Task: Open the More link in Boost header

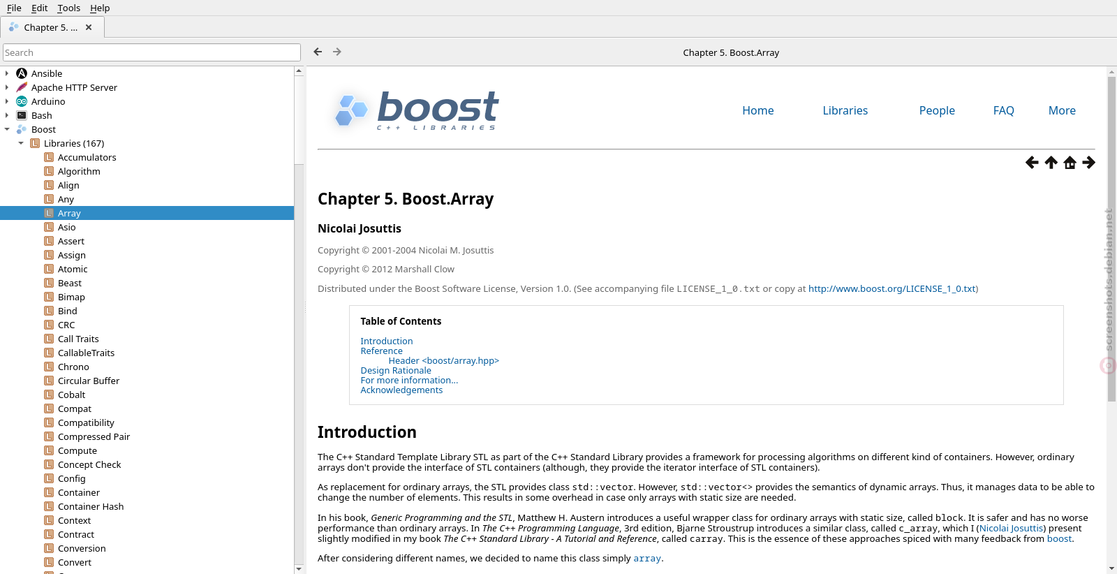Action: (1062, 110)
